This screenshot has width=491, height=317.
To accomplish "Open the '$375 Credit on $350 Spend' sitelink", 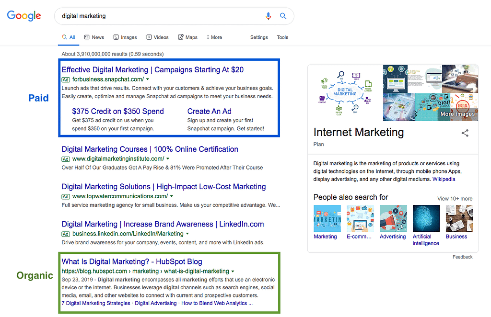I will (118, 111).
